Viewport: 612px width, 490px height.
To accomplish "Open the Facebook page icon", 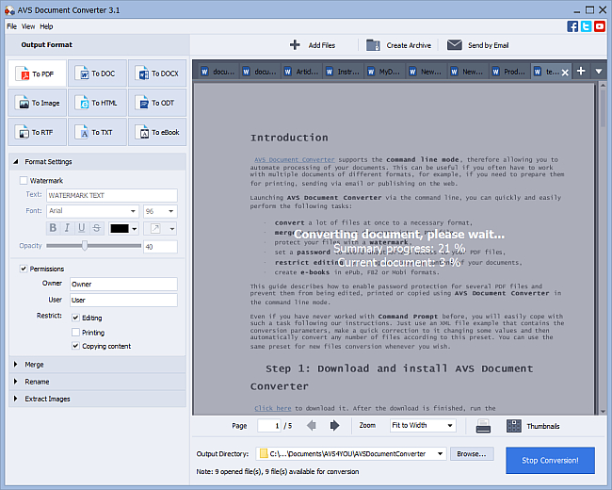I will [572, 26].
